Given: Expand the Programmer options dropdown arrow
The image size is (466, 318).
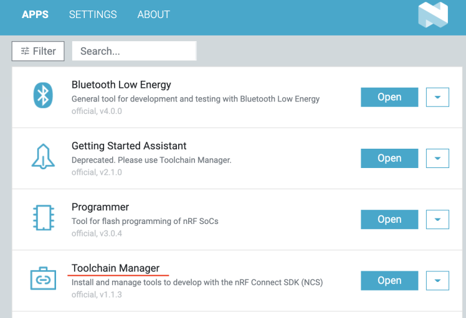Looking at the screenshot, I should [x=437, y=219].
